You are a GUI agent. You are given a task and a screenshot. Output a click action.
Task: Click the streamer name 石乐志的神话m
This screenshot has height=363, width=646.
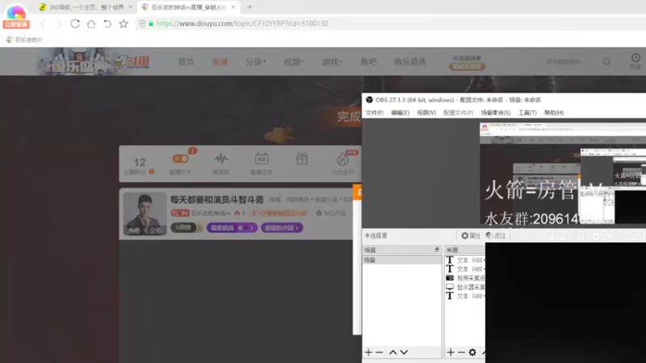(x=211, y=213)
